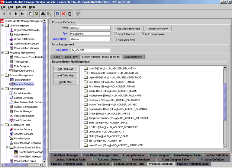Click the mappings list scroll down arrow

(x=225, y=146)
